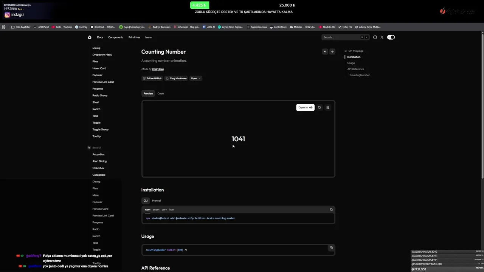
Task: Open the X (Twitter) profile icon
Action: 382,37
